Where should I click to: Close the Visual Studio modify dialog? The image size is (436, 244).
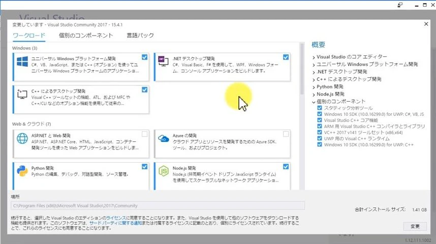pos(426,24)
